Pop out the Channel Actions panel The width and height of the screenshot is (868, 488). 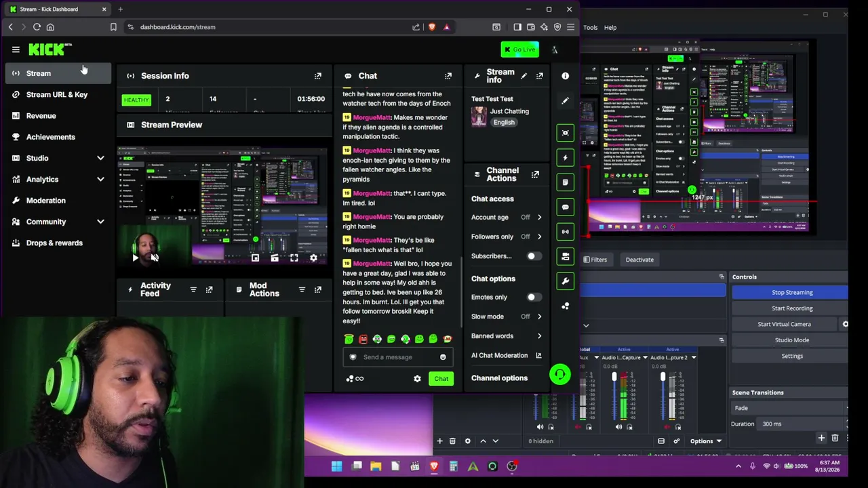535,175
